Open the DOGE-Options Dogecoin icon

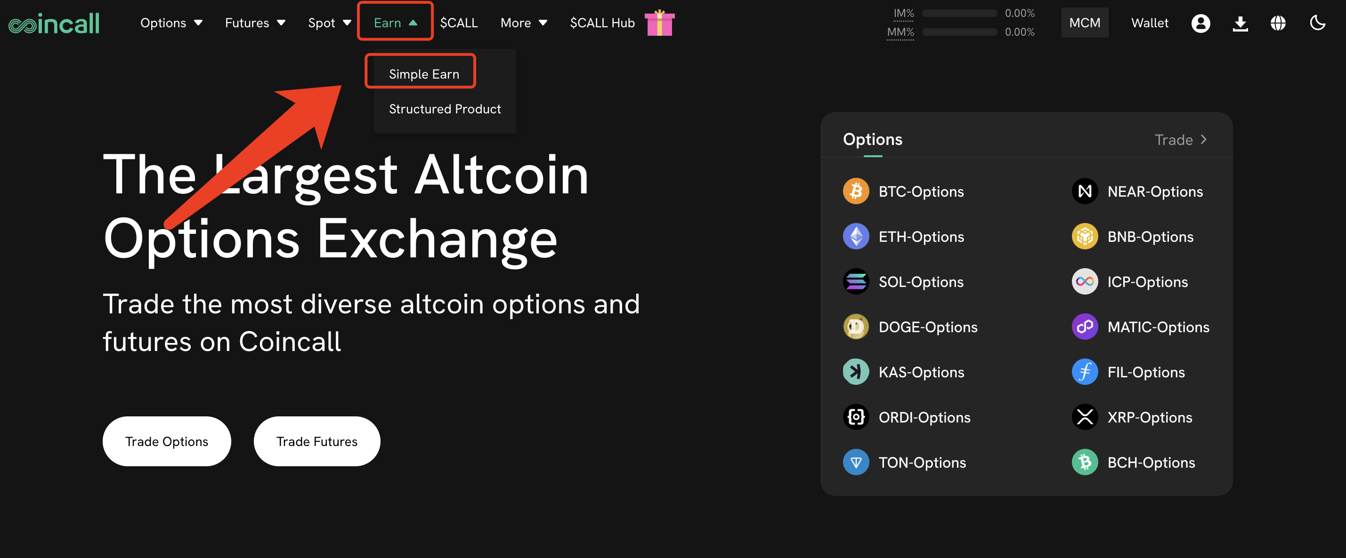coord(855,327)
